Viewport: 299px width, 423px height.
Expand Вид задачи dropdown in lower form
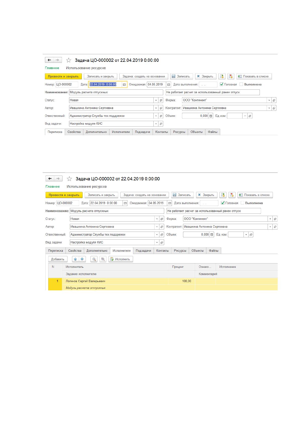[x=157, y=242]
